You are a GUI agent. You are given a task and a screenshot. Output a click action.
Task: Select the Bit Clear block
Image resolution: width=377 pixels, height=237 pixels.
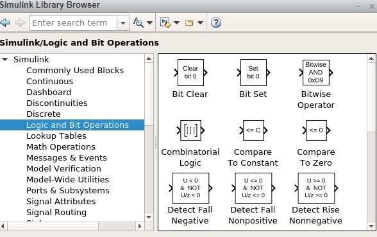190,73
